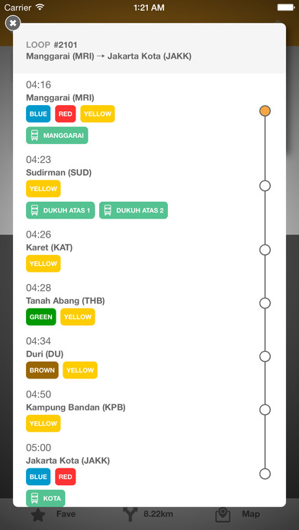Tap the RED line tag at Manggarai
Image resolution: width=299 pixels, height=530 pixels.
click(x=66, y=114)
